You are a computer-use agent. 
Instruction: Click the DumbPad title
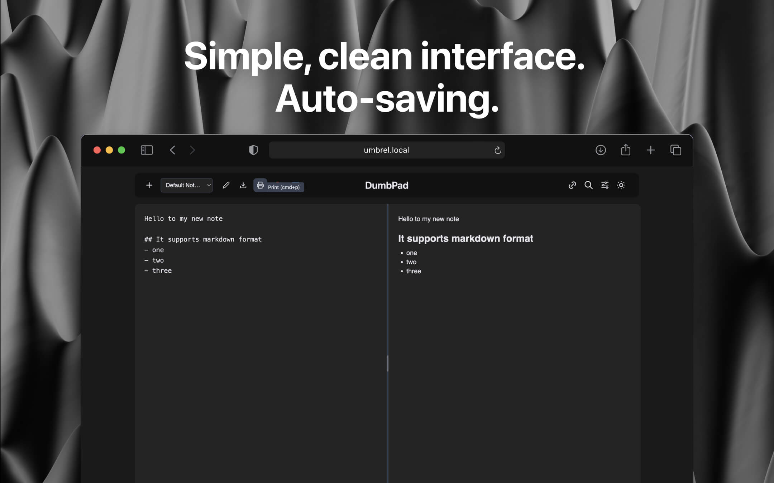coord(387,185)
